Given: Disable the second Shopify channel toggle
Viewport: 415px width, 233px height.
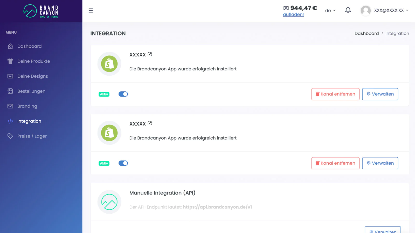Looking at the screenshot, I should click(123, 163).
